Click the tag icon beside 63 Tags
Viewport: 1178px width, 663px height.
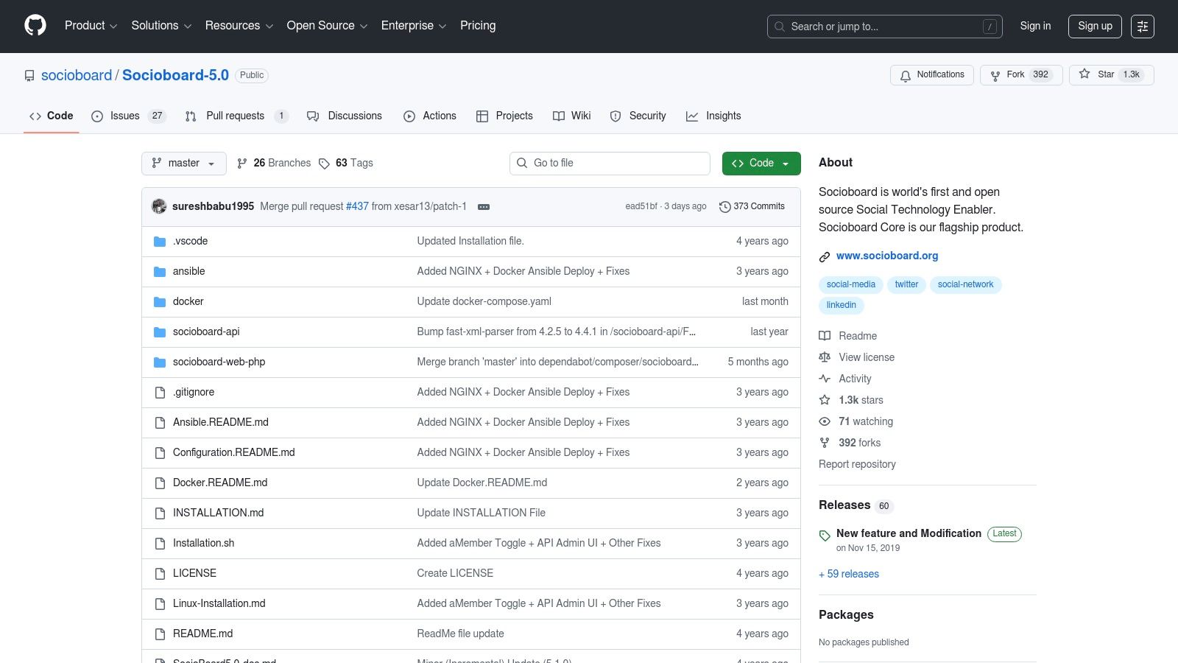pyautogui.click(x=324, y=164)
